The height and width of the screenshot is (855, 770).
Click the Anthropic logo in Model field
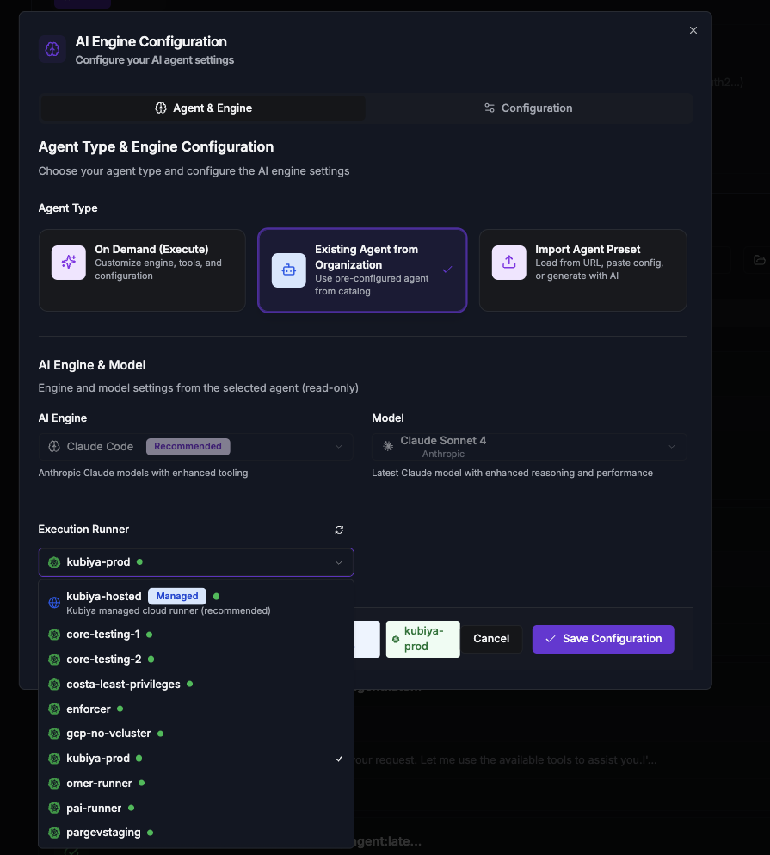pyautogui.click(x=388, y=446)
